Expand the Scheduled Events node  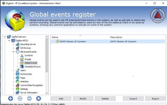18,67
